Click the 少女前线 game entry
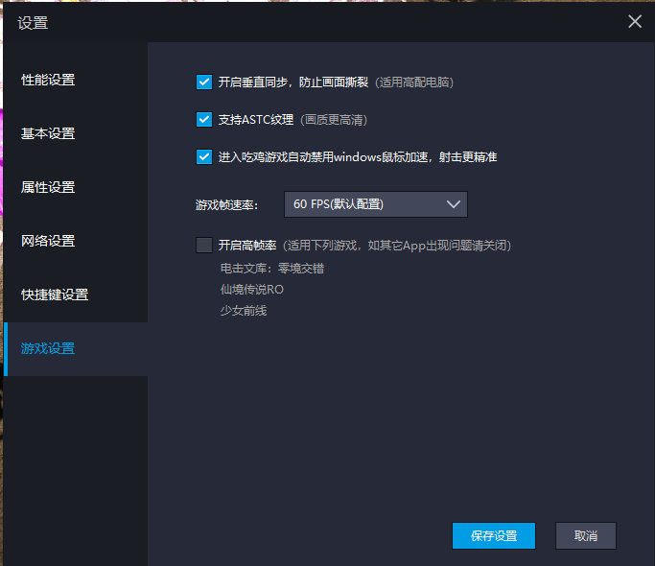Viewport: 655px width, 566px height. (x=244, y=311)
